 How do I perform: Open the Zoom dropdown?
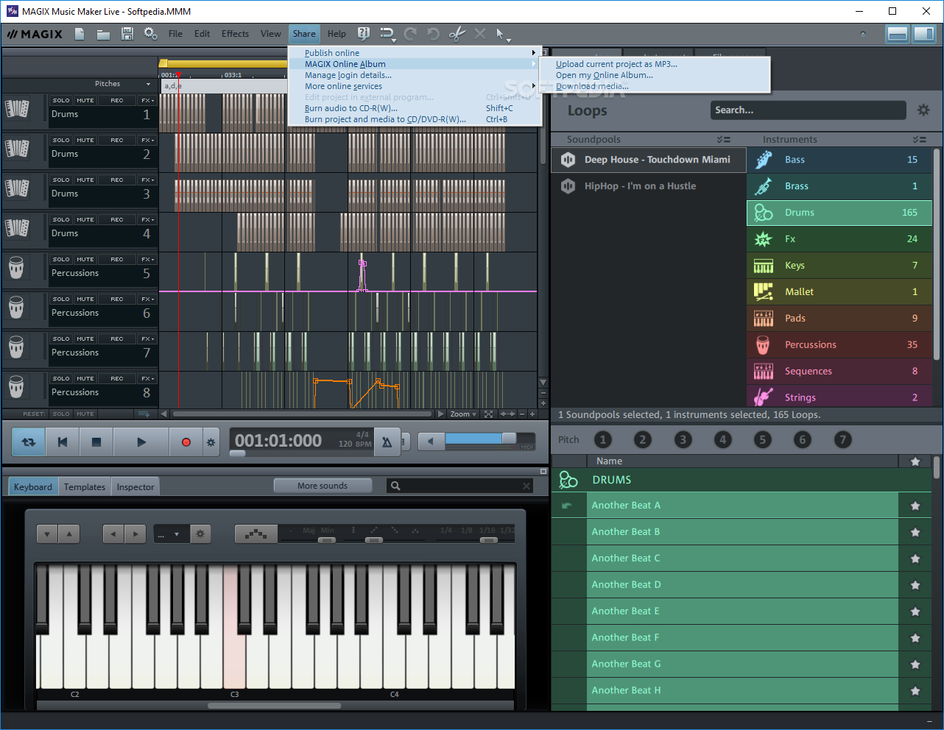463,414
